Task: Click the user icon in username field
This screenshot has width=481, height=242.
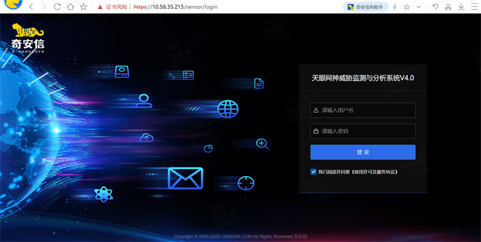Action: [316, 110]
